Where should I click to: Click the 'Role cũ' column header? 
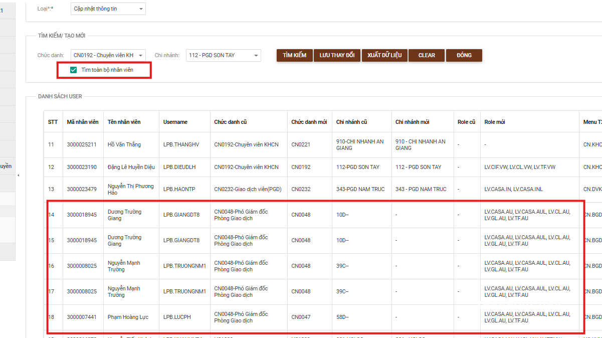[466, 122]
